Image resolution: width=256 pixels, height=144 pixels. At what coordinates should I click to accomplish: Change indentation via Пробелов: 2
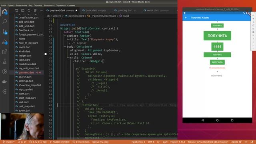138,142
